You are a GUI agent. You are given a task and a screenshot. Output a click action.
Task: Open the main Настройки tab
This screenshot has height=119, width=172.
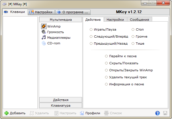pyautogui.click(x=41, y=12)
